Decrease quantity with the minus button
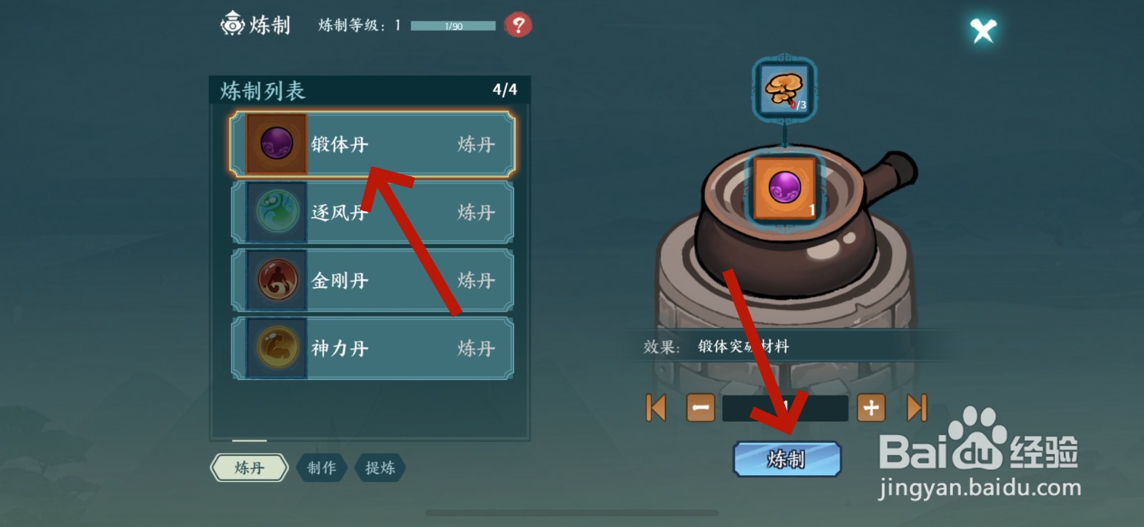 click(x=700, y=408)
